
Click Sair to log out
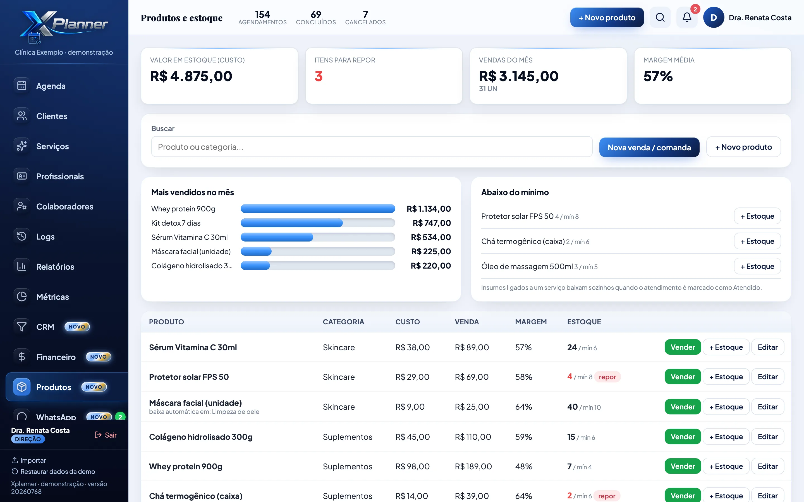pyautogui.click(x=106, y=435)
